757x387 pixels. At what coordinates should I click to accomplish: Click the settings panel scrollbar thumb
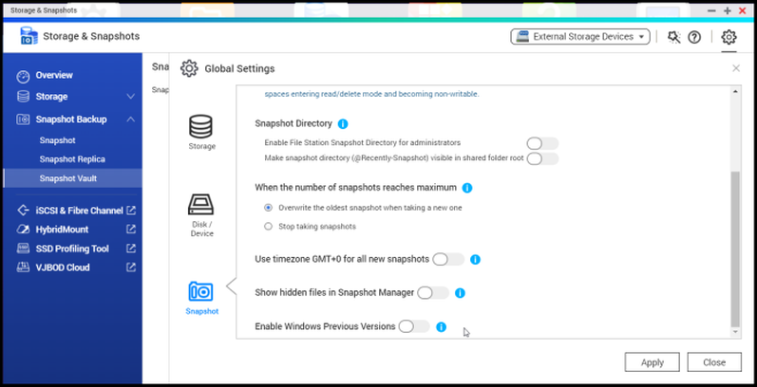click(x=735, y=249)
